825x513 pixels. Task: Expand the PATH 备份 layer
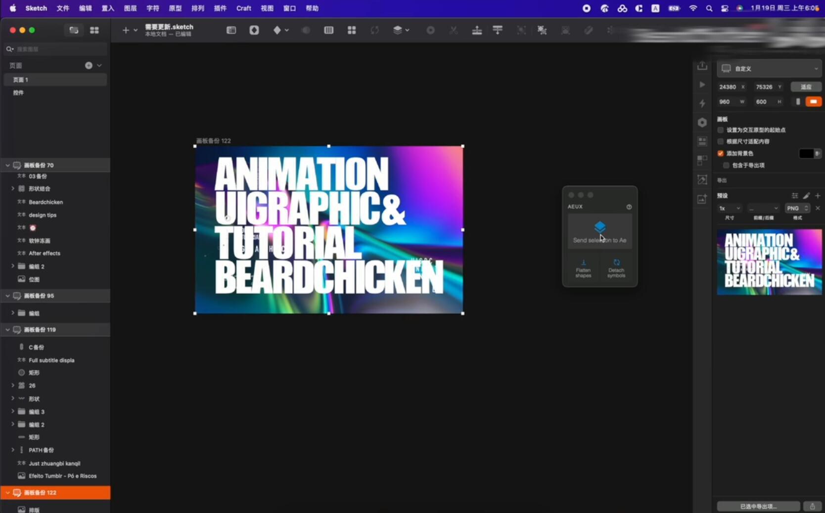point(13,450)
